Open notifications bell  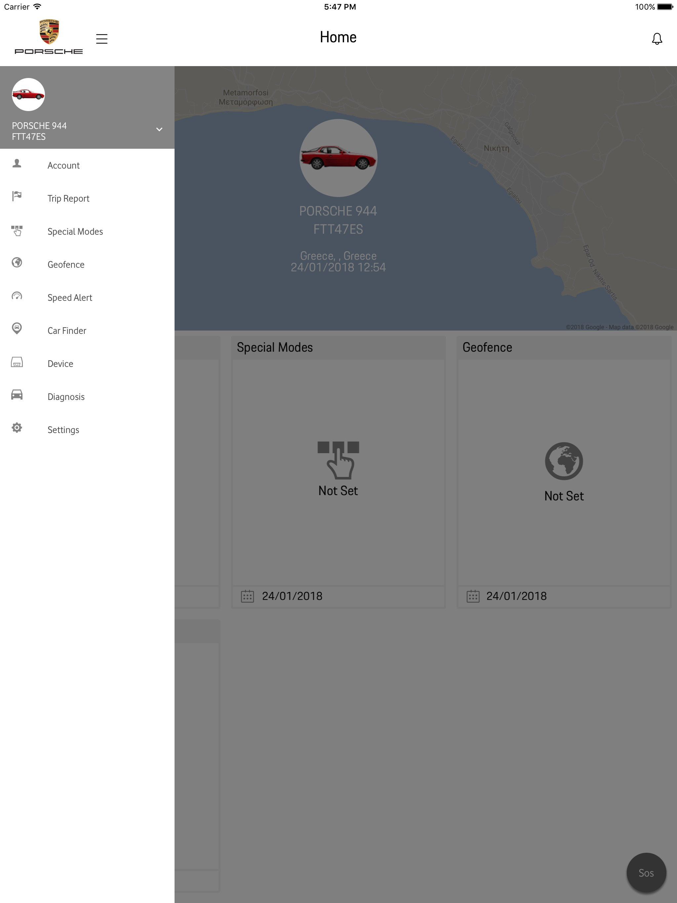(x=657, y=39)
